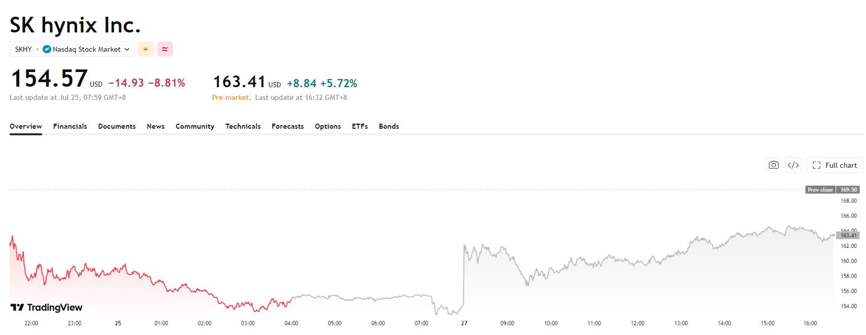
Task: Click the pre-market sun icon badge
Action: [146, 49]
